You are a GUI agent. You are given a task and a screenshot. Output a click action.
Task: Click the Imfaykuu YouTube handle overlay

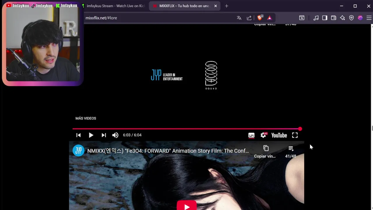pos(17,6)
